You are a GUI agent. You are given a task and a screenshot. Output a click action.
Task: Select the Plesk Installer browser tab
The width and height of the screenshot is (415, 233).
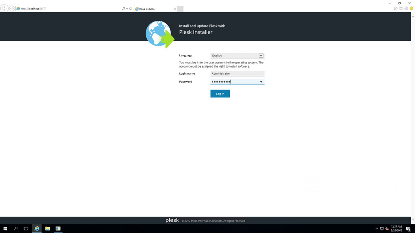155,9
